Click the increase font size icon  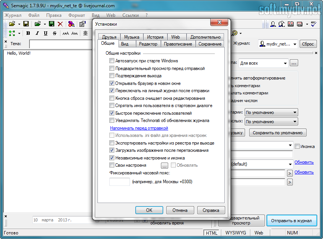[66, 33]
